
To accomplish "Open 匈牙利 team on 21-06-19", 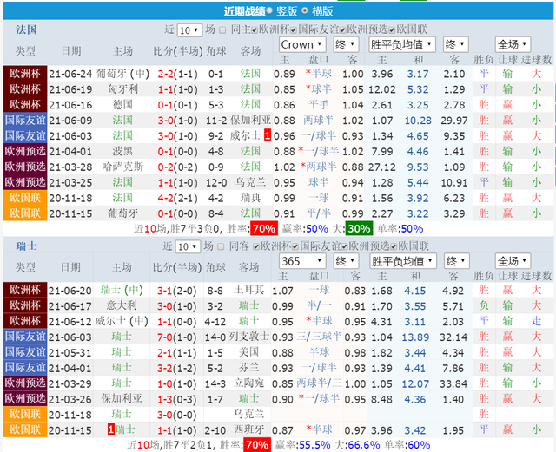I will pos(122,89).
